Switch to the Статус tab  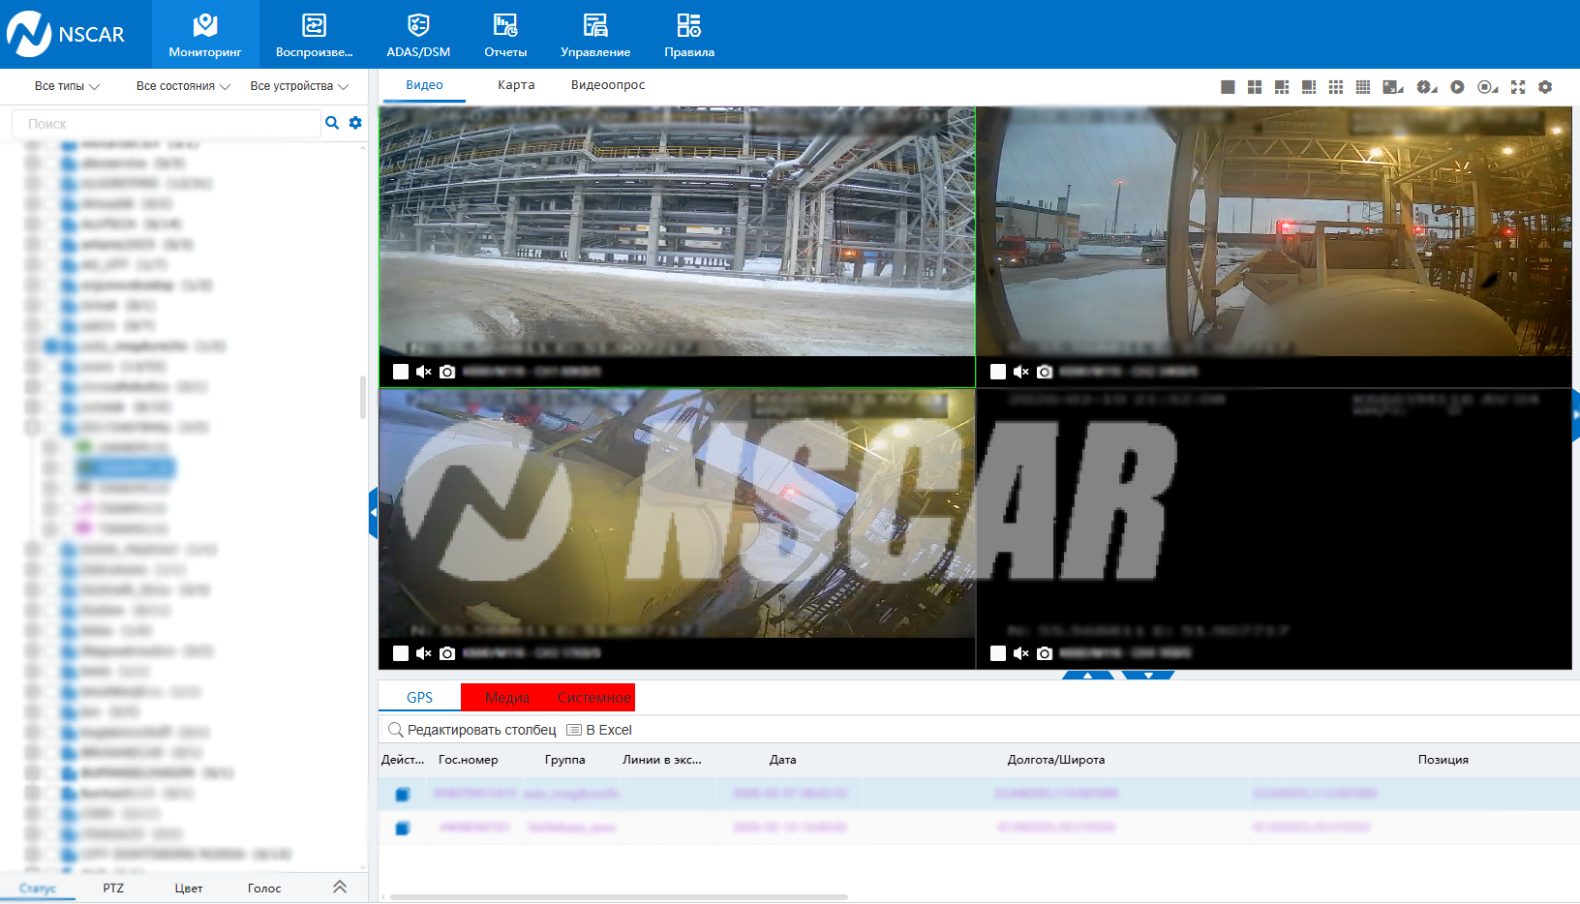click(38, 889)
